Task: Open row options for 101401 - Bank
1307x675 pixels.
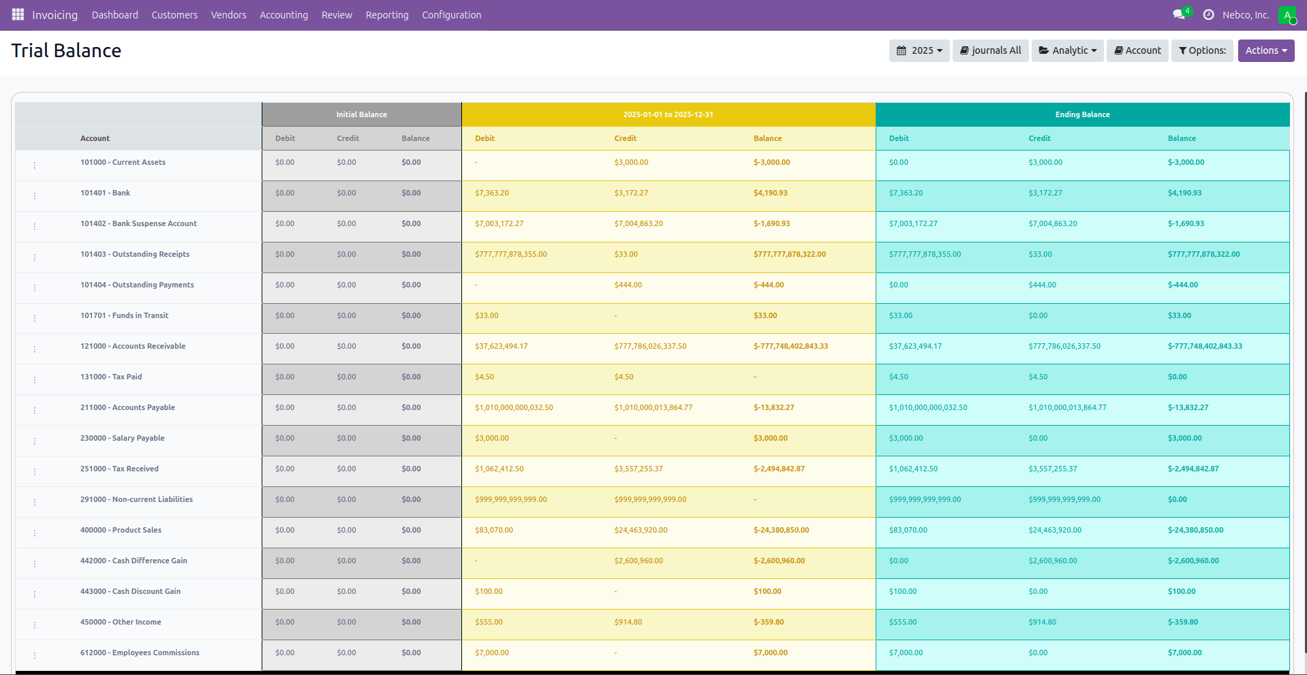Action: [35, 196]
